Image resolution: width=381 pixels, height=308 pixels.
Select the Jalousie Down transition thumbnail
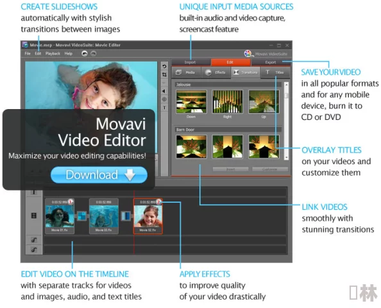pyautogui.click(x=191, y=101)
